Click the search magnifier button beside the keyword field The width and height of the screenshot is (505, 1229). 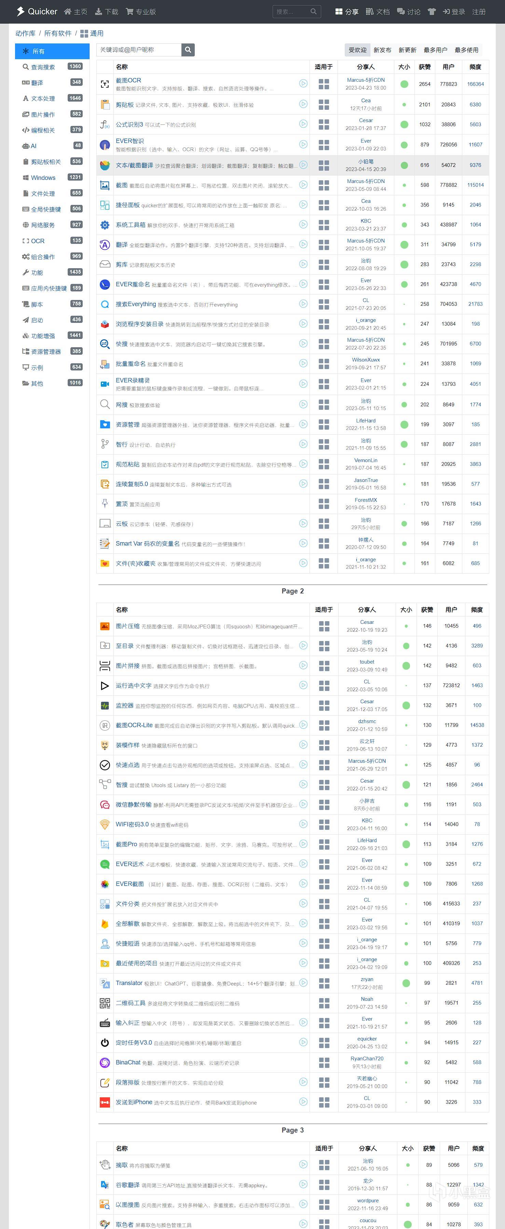[188, 50]
